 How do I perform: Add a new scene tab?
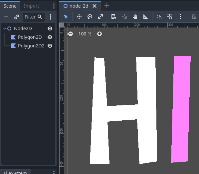(x=107, y=6)
